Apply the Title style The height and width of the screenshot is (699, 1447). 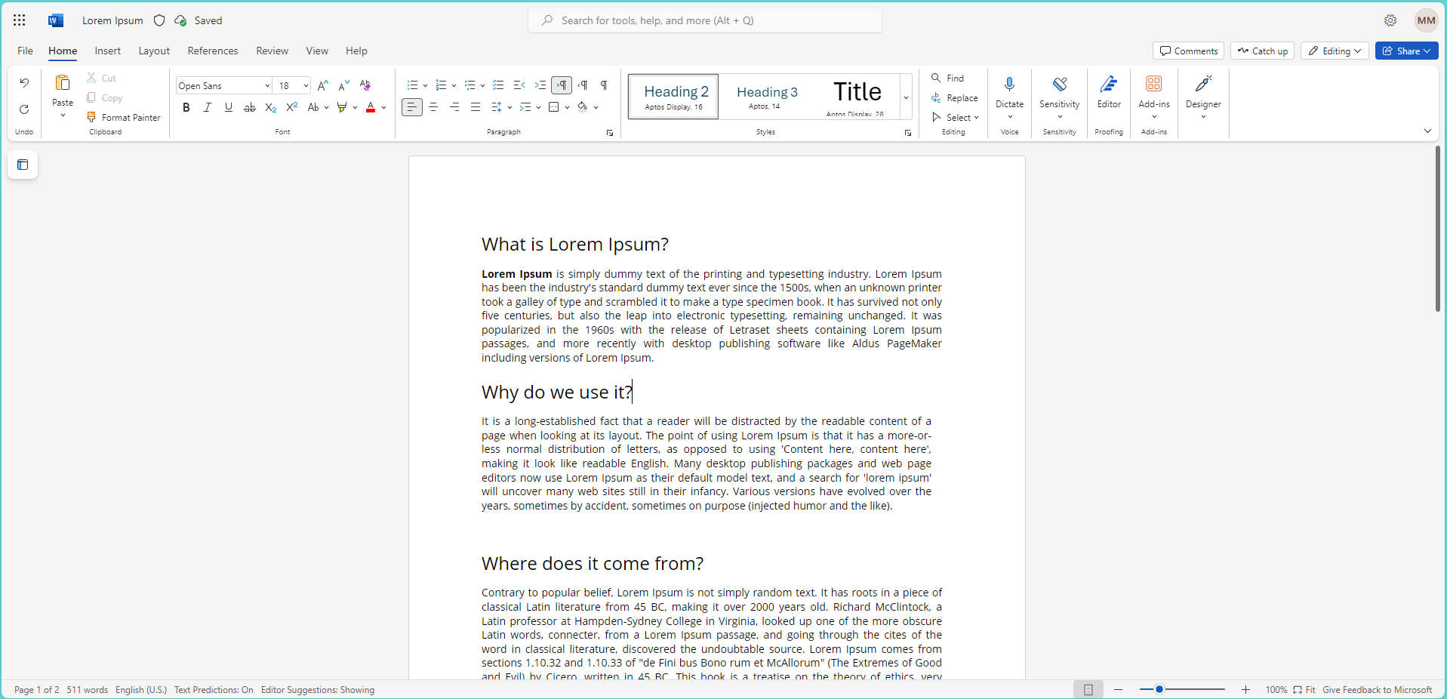pyautogui.click(x=857, y=97)
